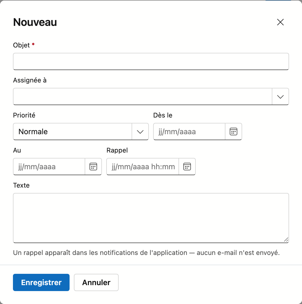Click the Priorité label
Image resolution: width=302 pixels, height=304 pixels.
24,115
